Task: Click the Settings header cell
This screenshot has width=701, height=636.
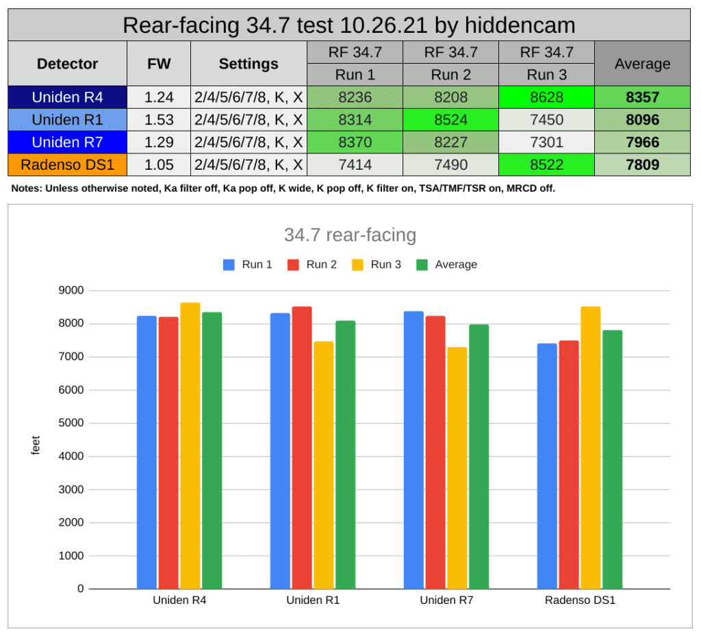Action: tap(249, 63)
